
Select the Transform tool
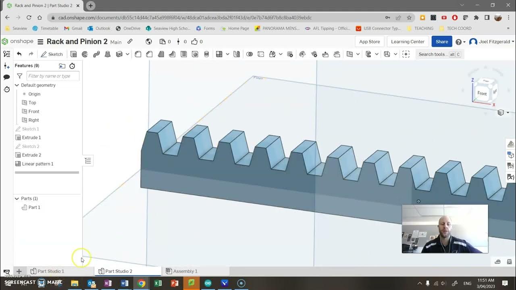[x=273, y=54]
